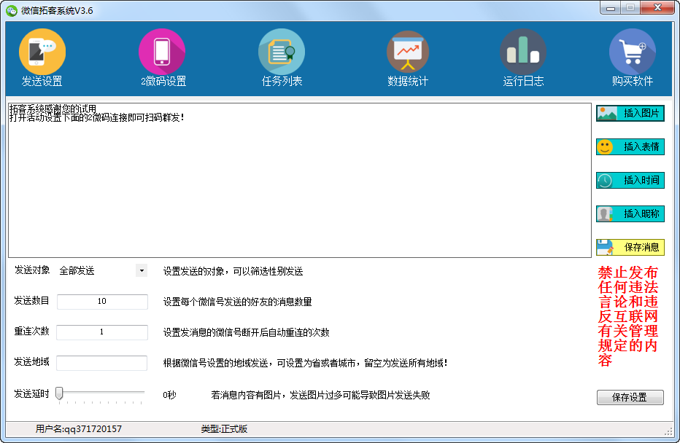Click the WeChat app icon in title bar
680x443 pixels.
pos(12,11)
